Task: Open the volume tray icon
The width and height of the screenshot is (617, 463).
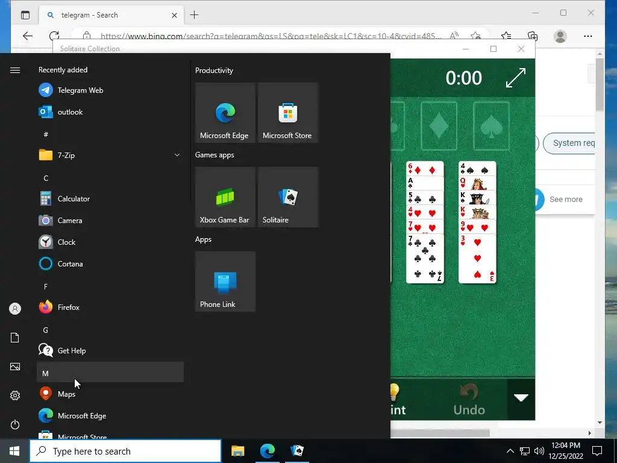Action: tap(539, 451)
